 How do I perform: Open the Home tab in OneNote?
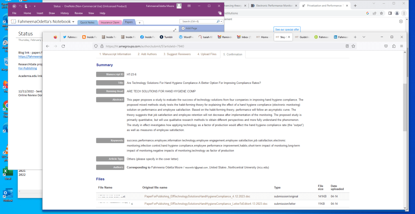(27, 13)
